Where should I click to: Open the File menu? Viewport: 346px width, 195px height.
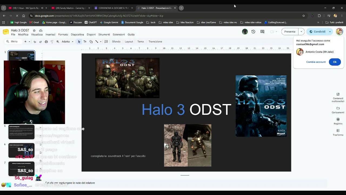coord(13,35)
